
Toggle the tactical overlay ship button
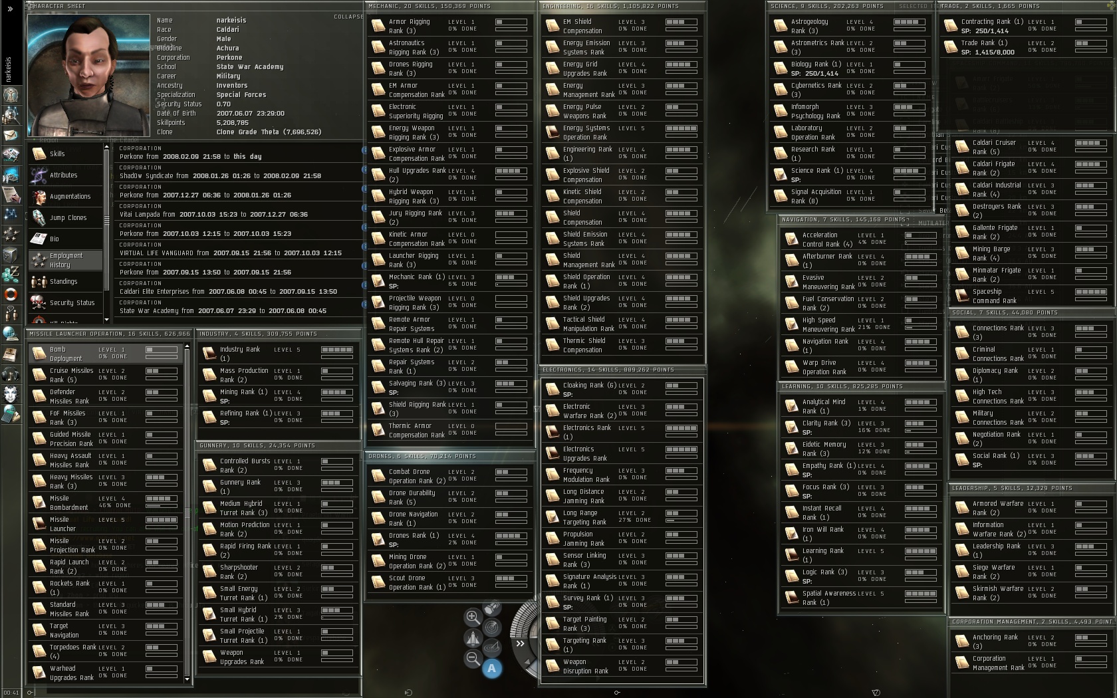473,638
